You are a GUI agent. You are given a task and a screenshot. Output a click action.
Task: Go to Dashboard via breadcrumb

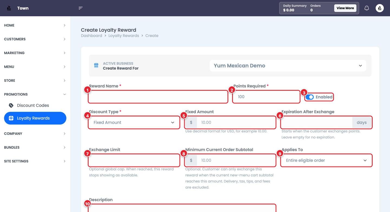(92, 36)
